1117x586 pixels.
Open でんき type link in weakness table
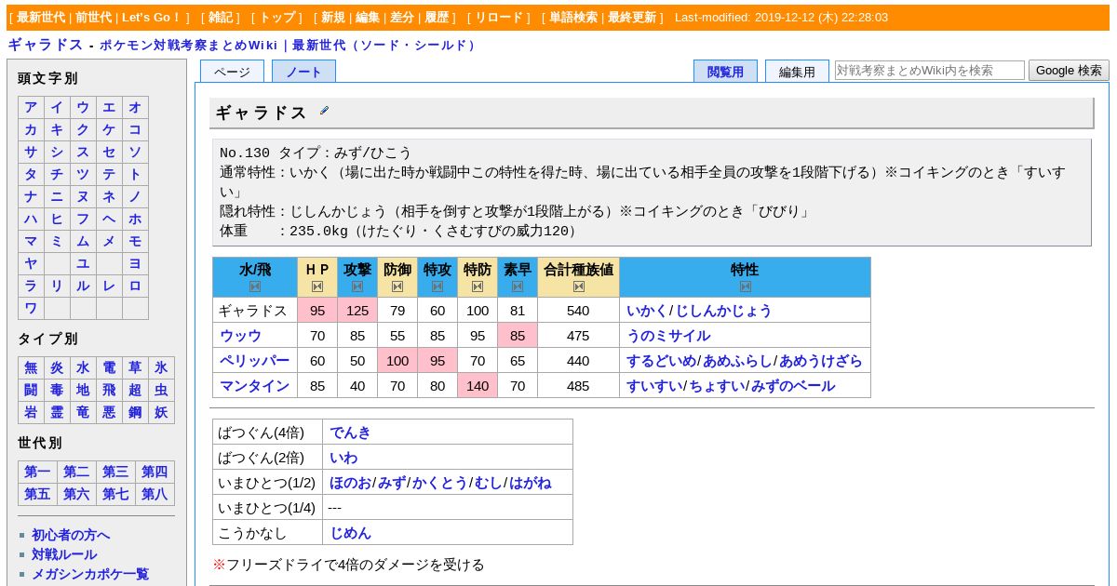(350, 433)
